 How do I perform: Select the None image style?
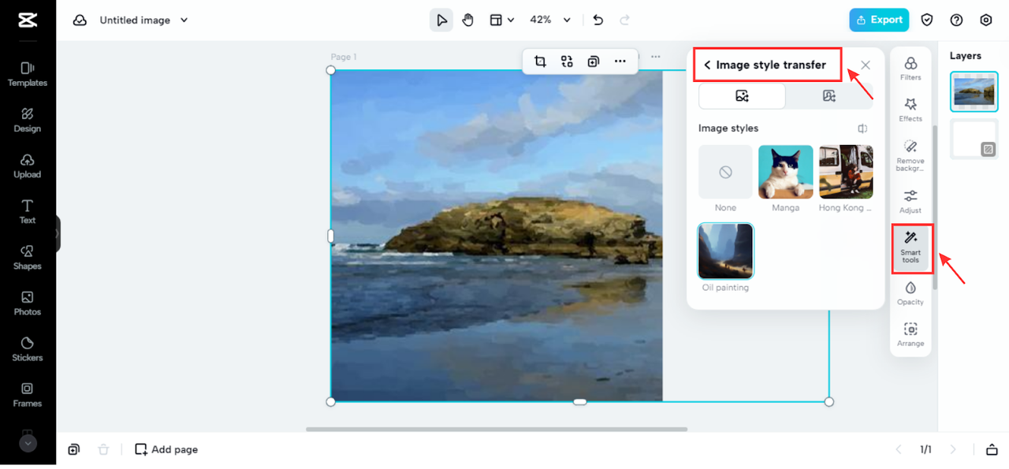(x=725, y=172)
